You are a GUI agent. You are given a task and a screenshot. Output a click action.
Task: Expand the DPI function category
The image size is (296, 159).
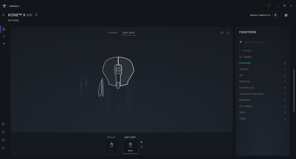coord(262,75)
